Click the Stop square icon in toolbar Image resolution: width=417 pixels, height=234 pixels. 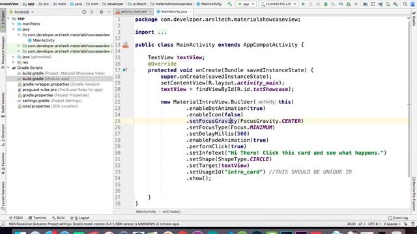point(356,4)
